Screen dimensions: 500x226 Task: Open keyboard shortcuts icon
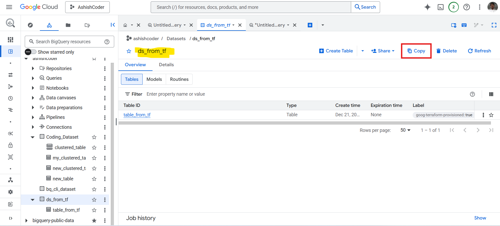(x=464, y=25)
